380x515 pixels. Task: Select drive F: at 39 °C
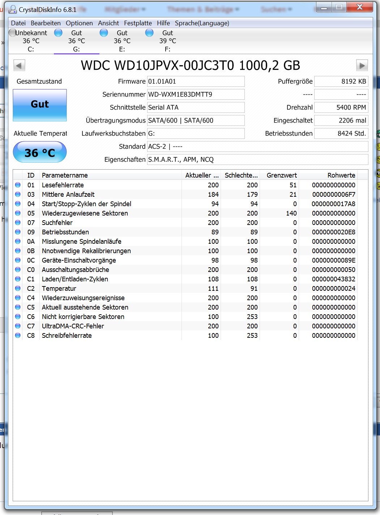coord(167,41)
